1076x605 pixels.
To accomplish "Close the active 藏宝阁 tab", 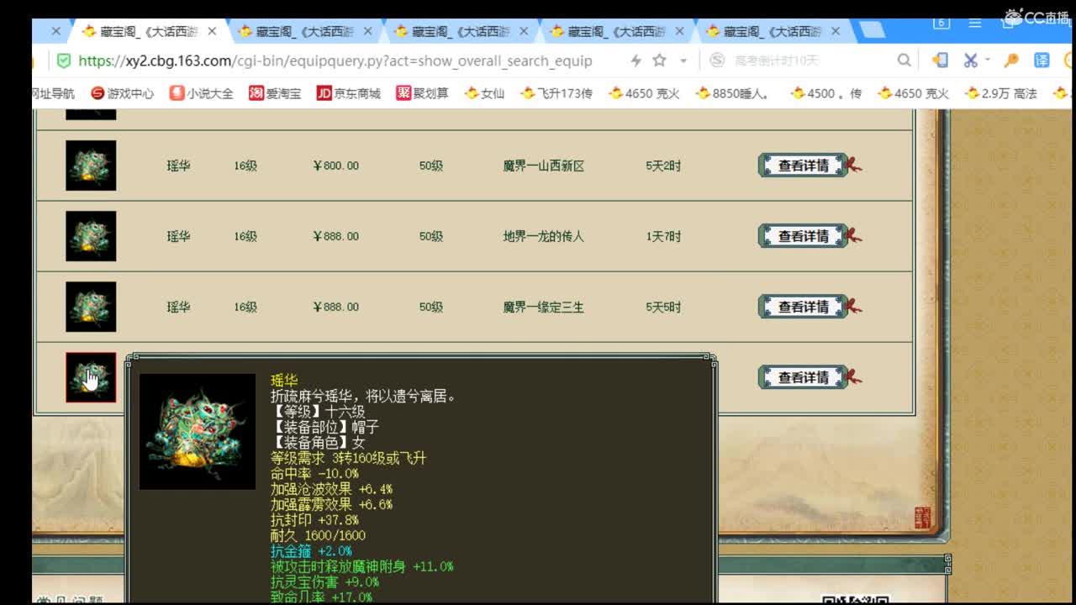I will (x=212, y=31).
